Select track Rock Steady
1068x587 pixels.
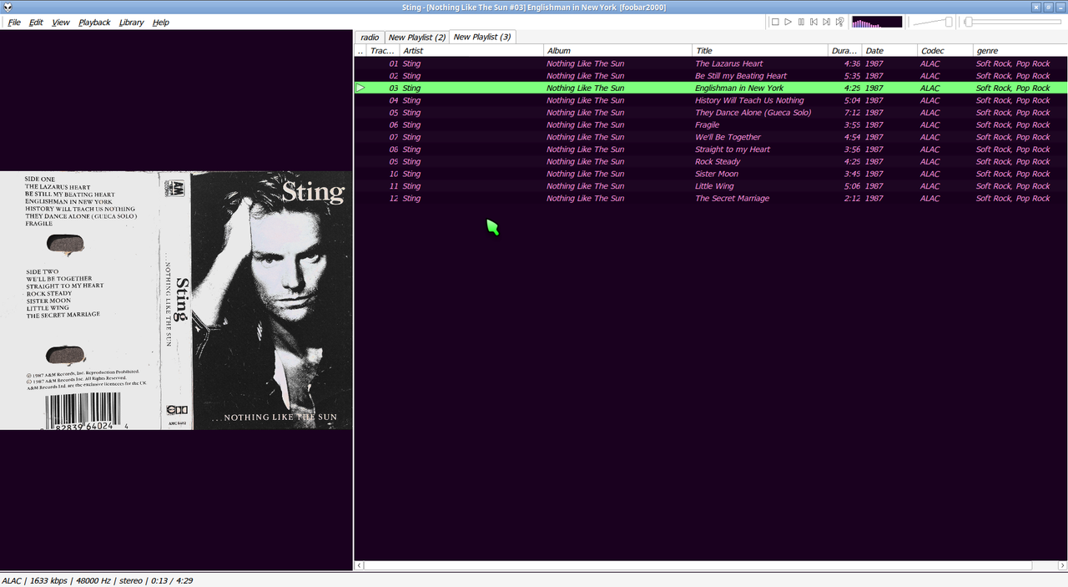[711, 162]
